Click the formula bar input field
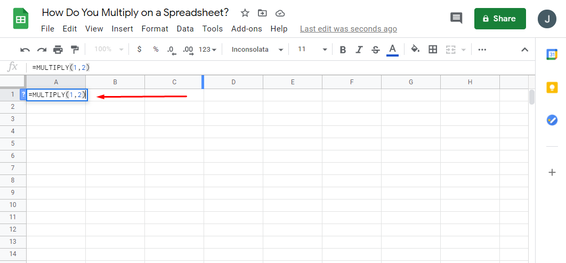 pos(266,67)
